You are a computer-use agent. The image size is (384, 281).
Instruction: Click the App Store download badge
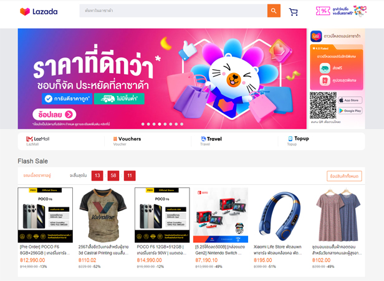(x=350, y=100)
